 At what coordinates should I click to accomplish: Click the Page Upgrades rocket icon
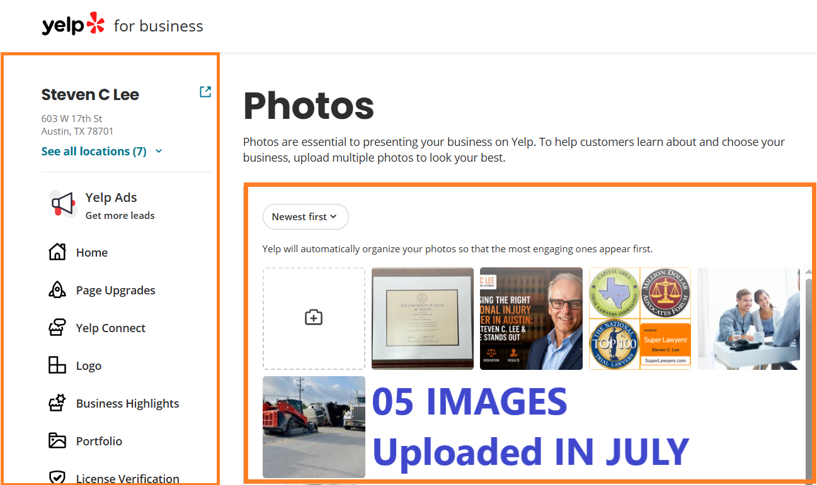click(57, 290)
